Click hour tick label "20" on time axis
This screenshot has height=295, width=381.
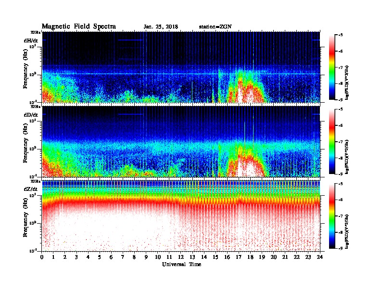pos(274,257)
